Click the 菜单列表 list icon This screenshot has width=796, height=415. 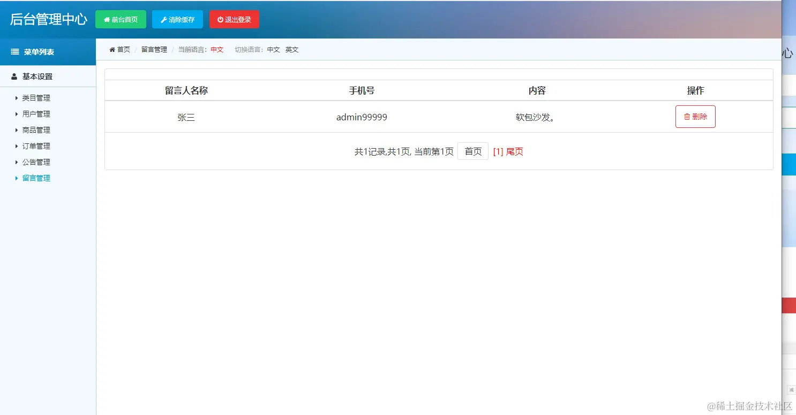tap(15, 52)
